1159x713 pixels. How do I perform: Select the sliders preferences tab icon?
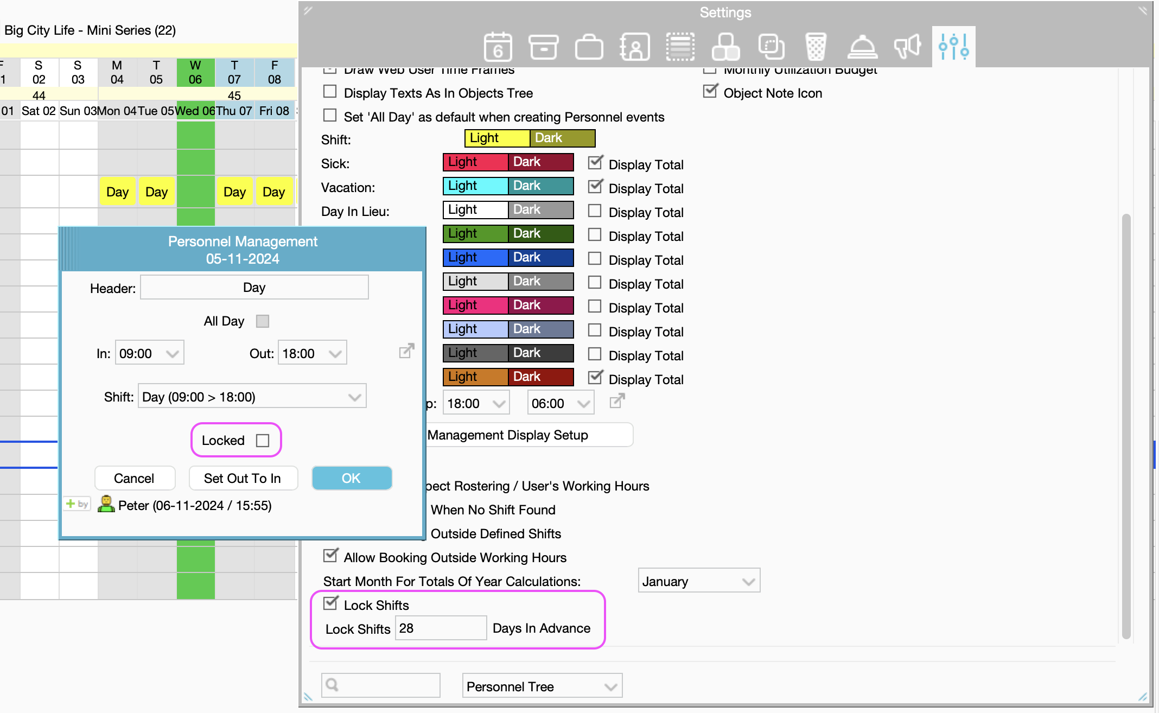pyautogui.click(x=953, y=47)
